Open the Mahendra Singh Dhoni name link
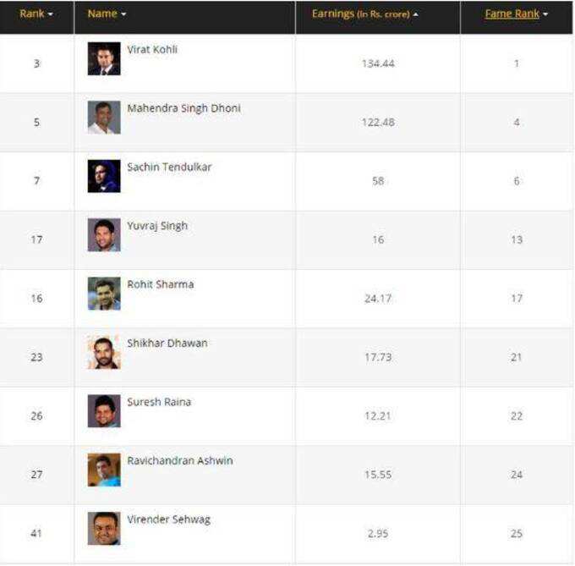Image resolution: width=575 pixels, height=566 pixels. pos(183,108)
